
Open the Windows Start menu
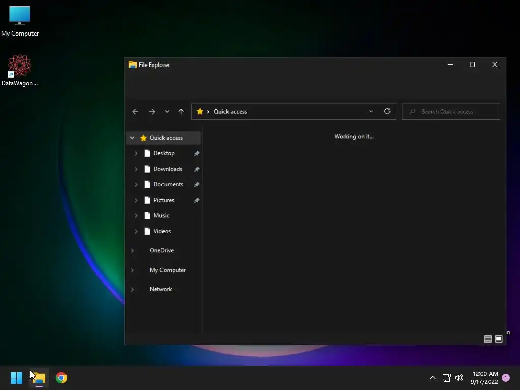pos(16,378)
